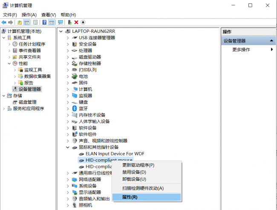277x210 pixels.
Task: Collapse the 系统工具 node in left tree
Action: [4, 37]
